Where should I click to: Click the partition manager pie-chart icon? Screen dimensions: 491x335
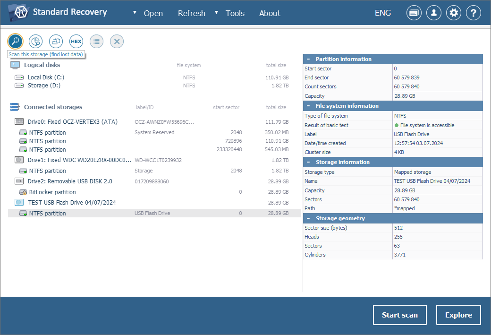35,42
